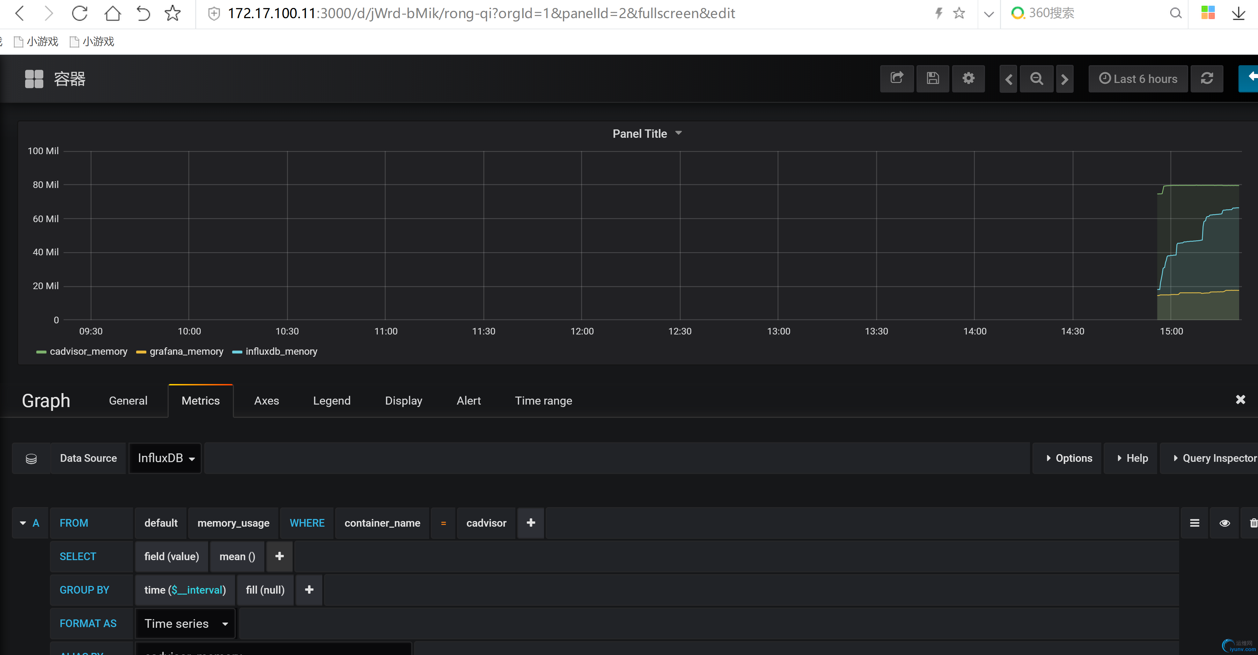Shift time range backward
The image size is (1258, 655).
pyautogui.click(x=1009, y=78)
